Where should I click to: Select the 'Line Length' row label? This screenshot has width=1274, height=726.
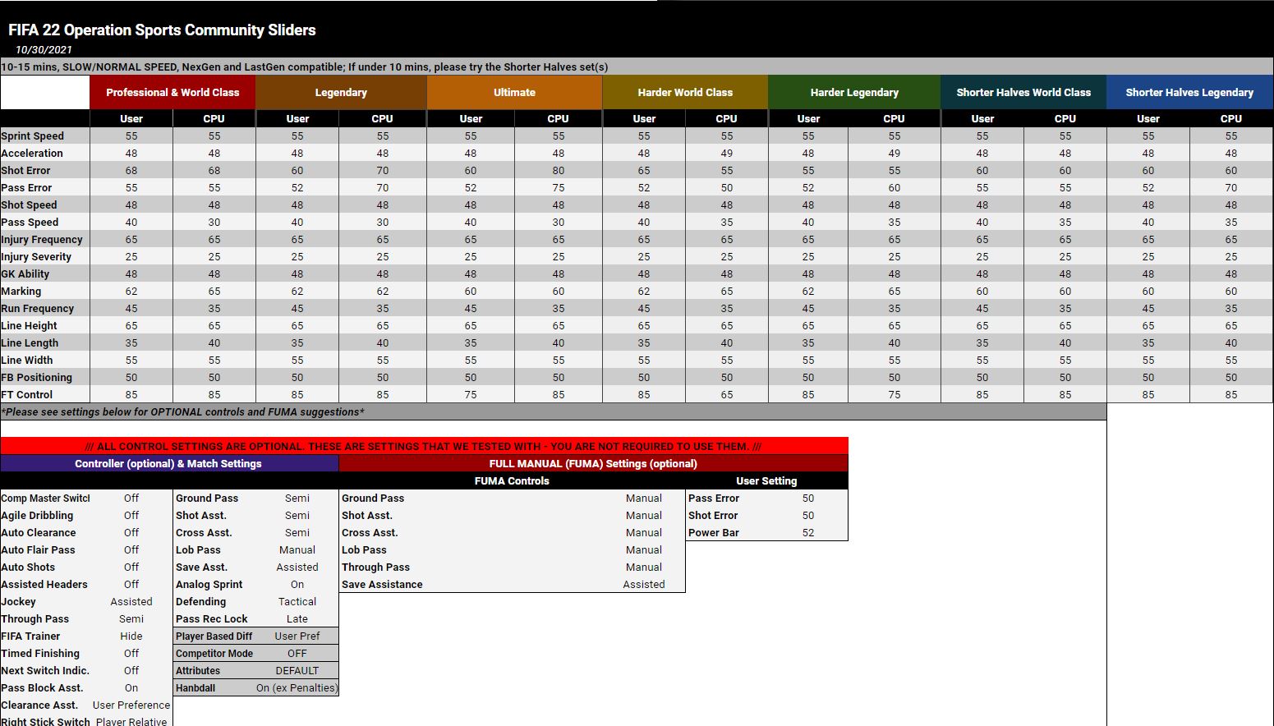click(30, 343)
